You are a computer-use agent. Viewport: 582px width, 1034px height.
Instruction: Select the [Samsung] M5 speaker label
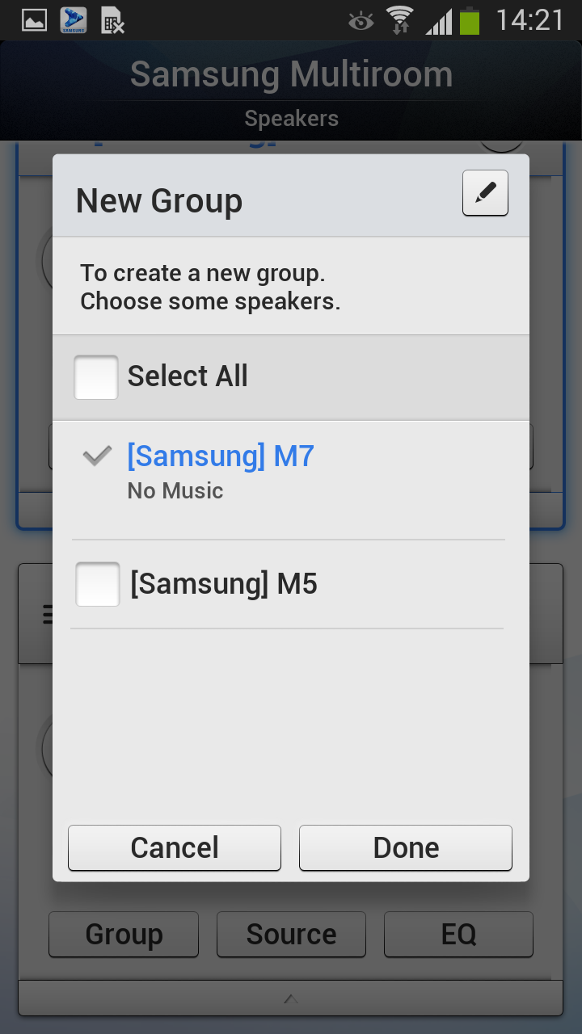coord(224,583)
